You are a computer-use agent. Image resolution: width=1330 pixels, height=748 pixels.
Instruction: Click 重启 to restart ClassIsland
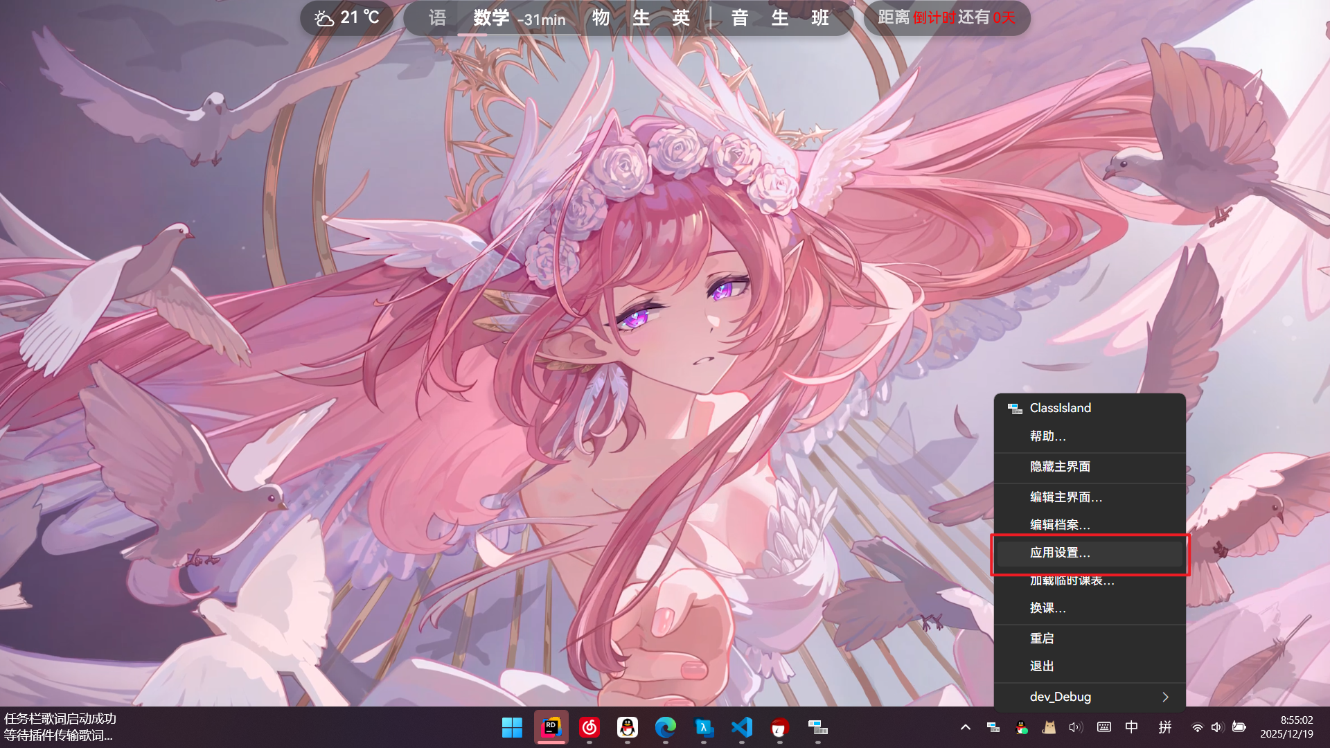tap(1042, 639)
